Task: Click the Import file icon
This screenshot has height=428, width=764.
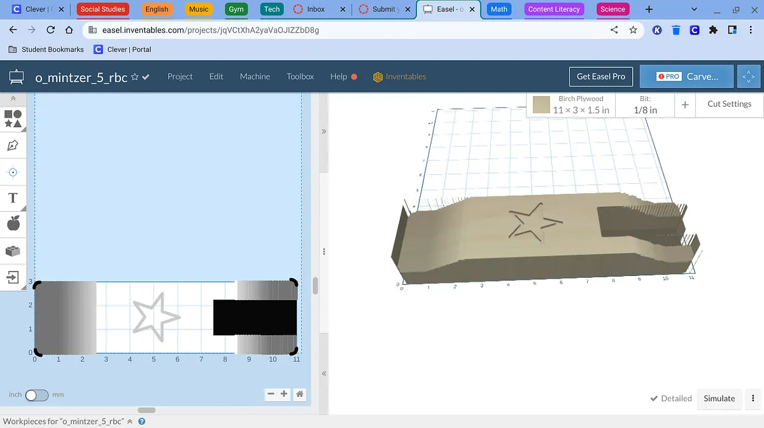Action: pos(13,277)
